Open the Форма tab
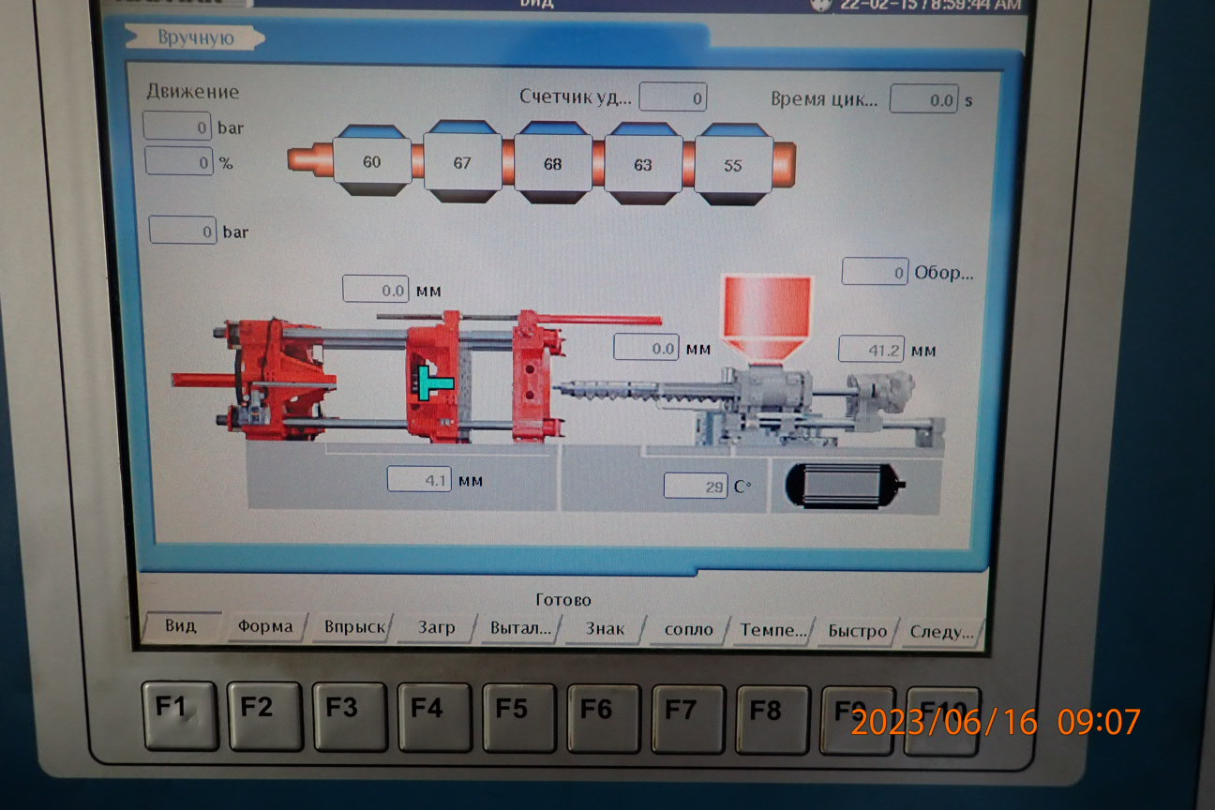Viewport: 1215px width, 810px height. (265, 626)
